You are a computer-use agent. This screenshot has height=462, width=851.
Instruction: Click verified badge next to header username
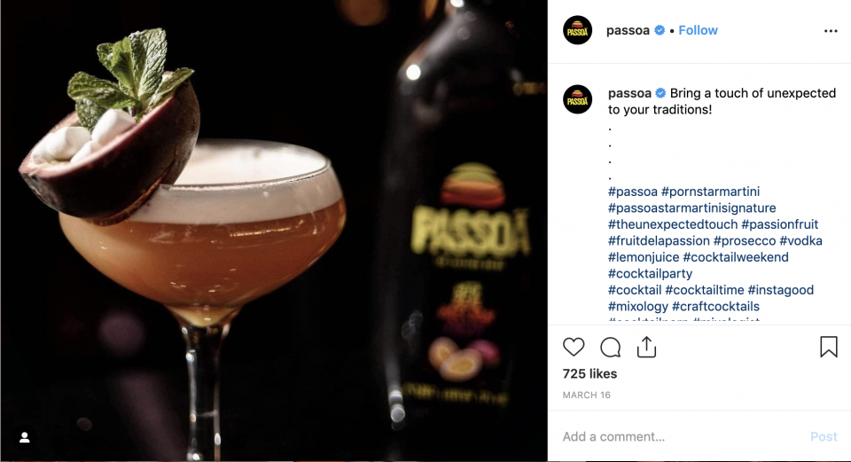(x=660, y=30)
